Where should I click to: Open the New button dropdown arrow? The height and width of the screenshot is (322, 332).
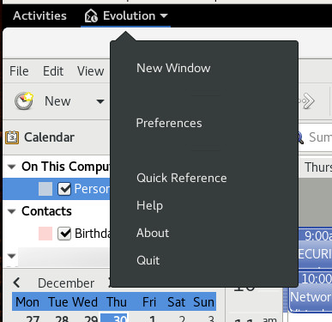[x=100, y=101]
